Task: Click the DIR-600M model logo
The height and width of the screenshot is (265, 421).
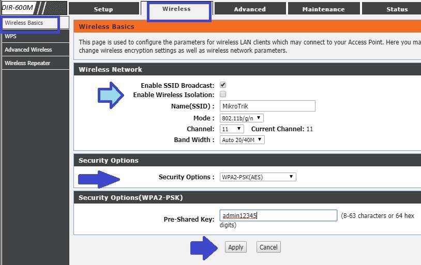Action: (x=18, y=8)
